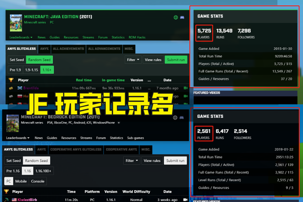This screenshot has width=303, height=202.
Task: Switch to the Cooperative Any% tab
Action: point(121,149)
